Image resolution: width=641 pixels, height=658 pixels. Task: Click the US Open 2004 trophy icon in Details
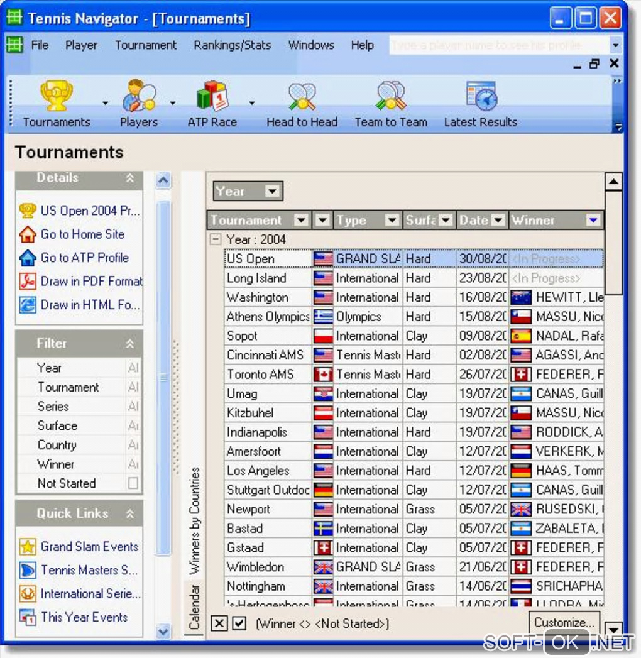tap(27, 211)
